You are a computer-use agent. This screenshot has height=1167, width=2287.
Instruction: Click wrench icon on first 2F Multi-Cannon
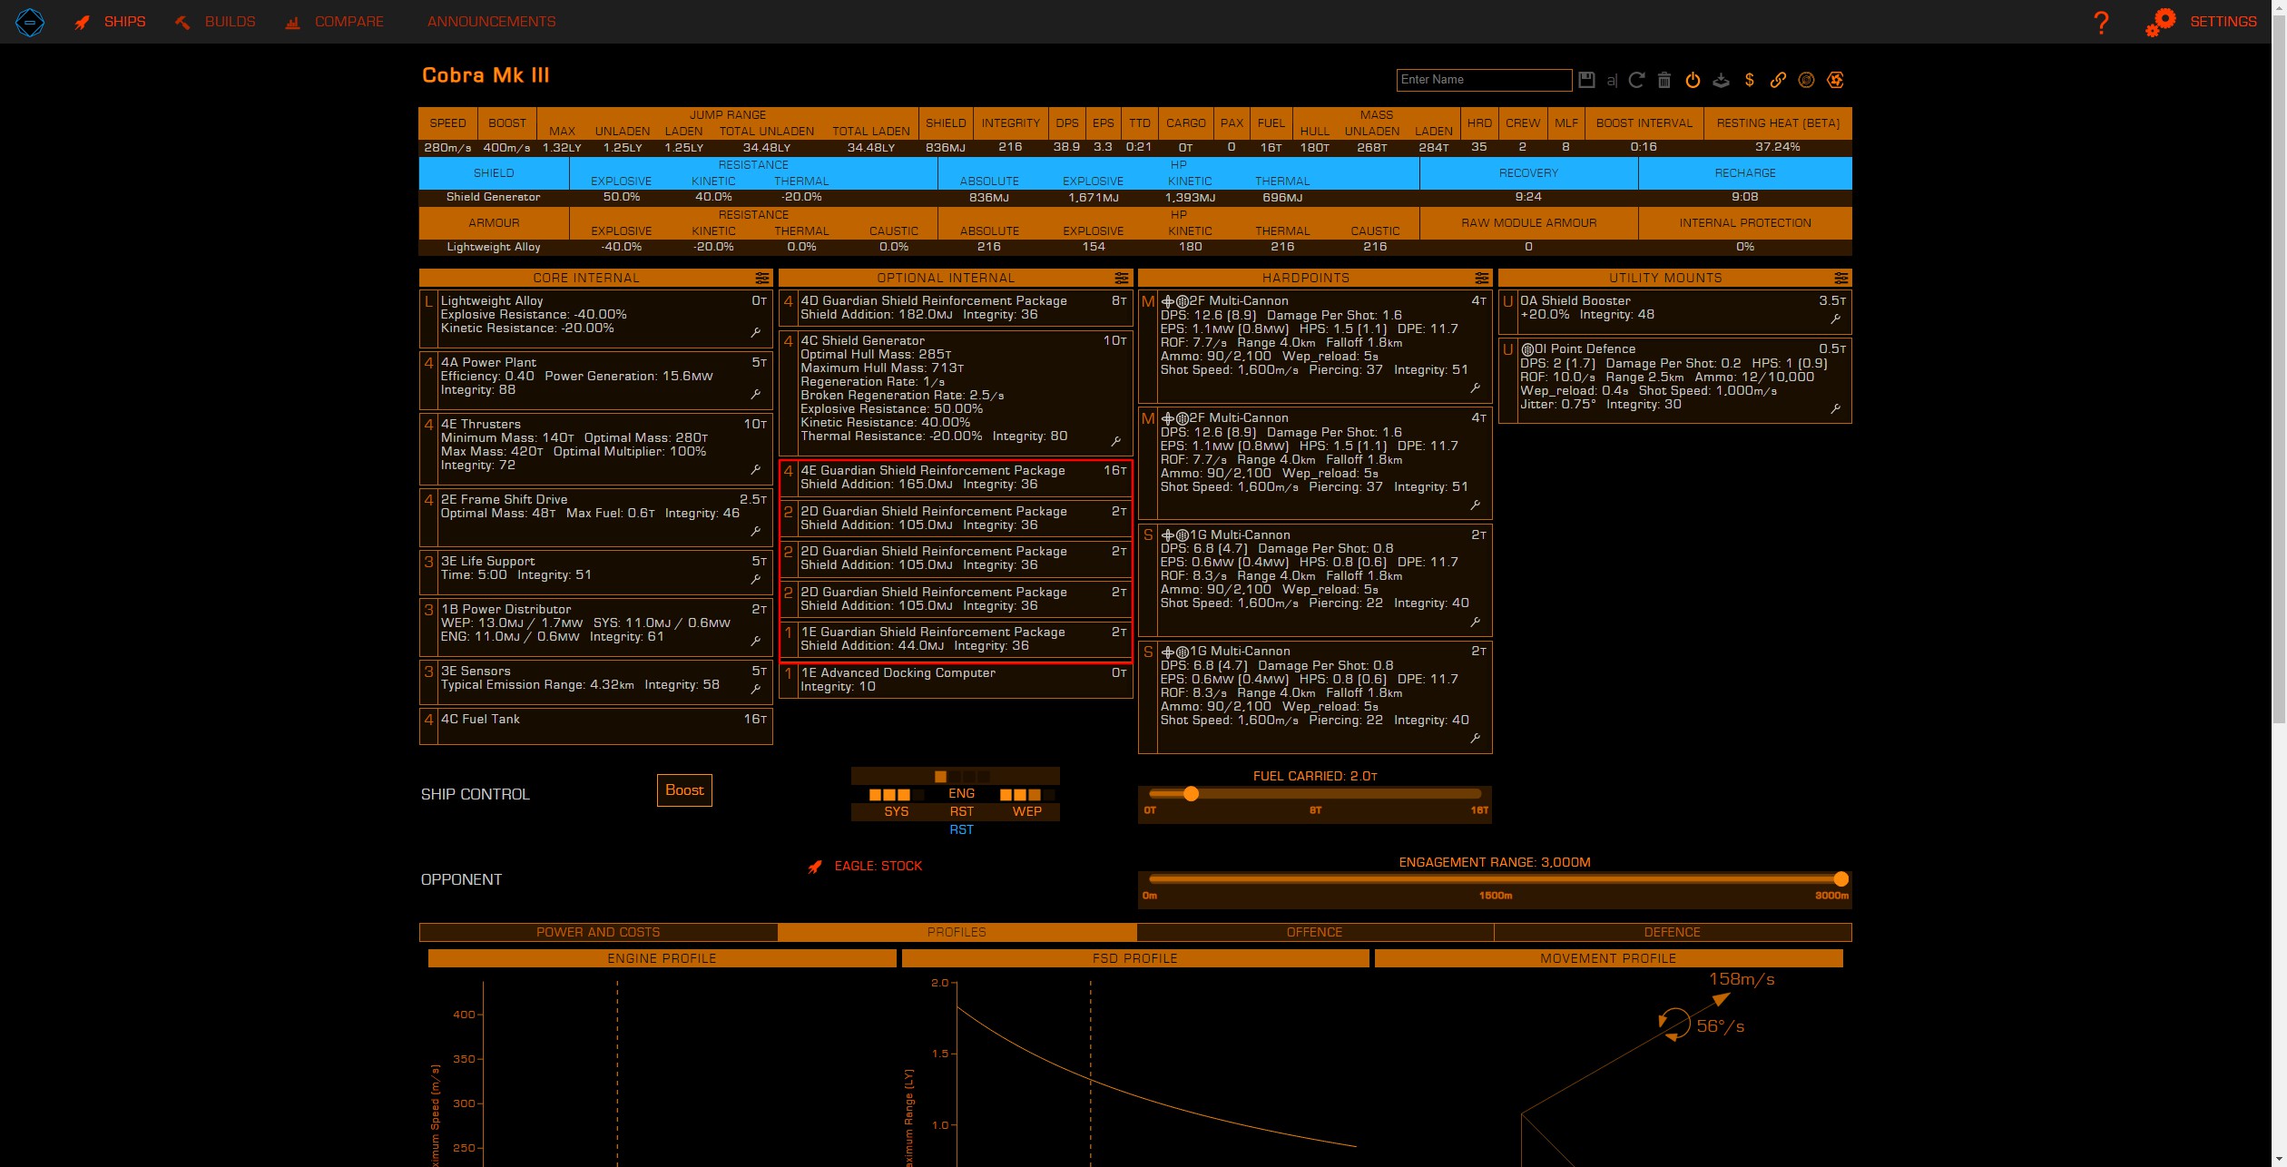1475,388
